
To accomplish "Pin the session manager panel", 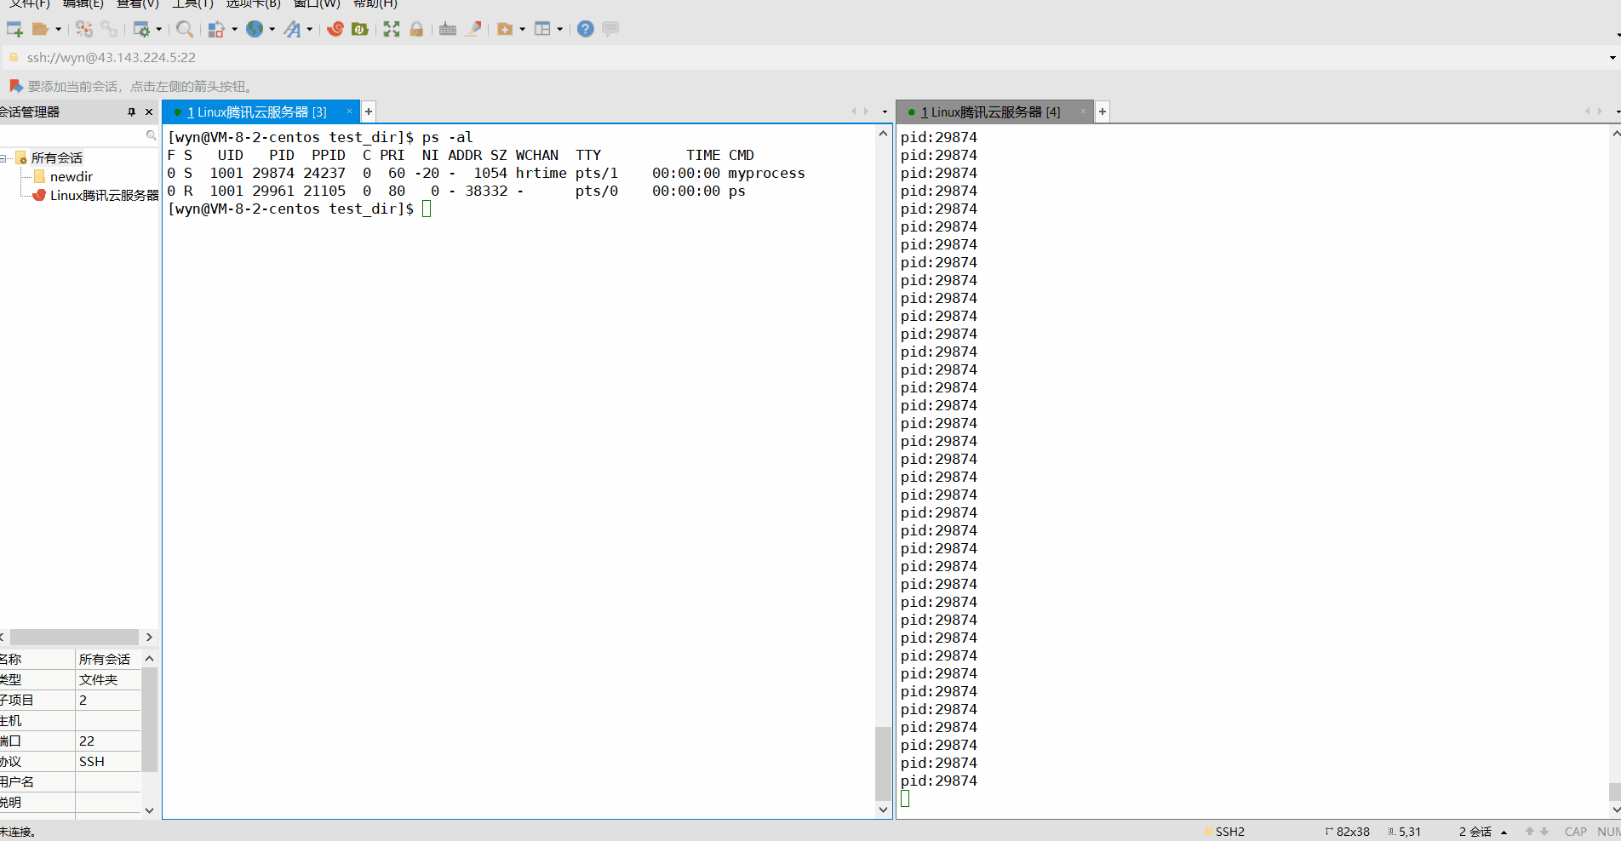I will coord(131,112).
